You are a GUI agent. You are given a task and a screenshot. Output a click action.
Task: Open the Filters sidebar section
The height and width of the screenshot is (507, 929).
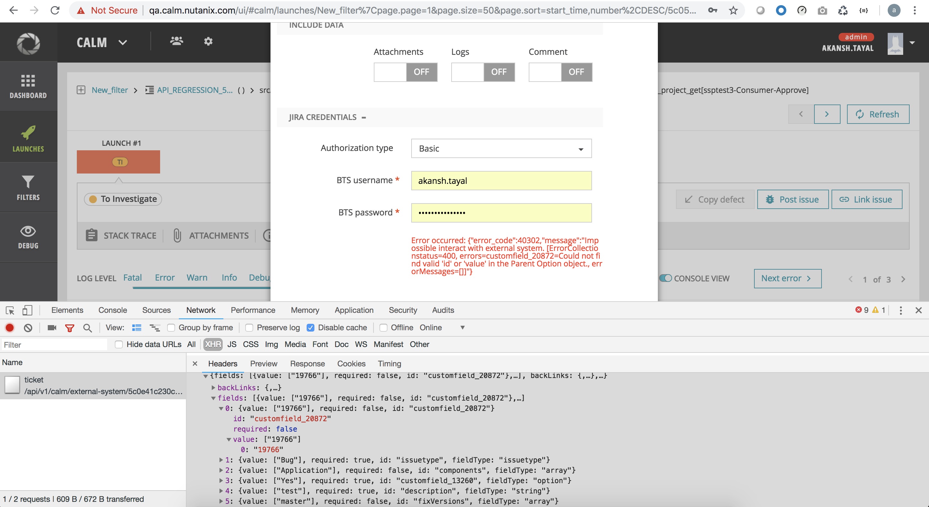pyautogui.click(x=28, y=187)
